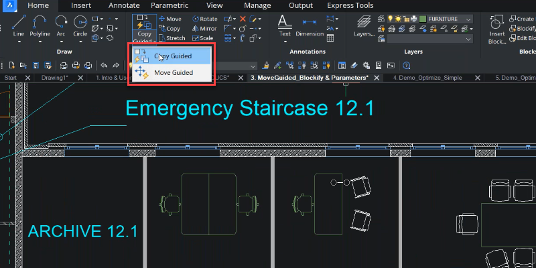Switch to the Start document tab
Viewport: 536px width, 268px height.
[x=11, y=78]
